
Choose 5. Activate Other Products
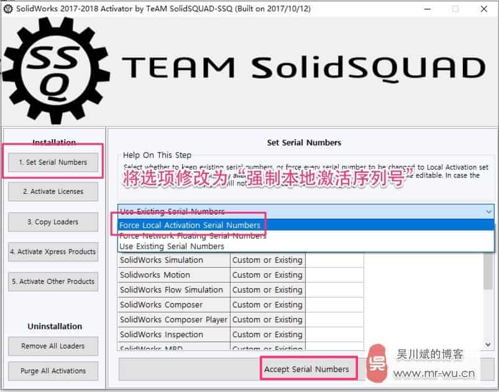pos(53,281)
